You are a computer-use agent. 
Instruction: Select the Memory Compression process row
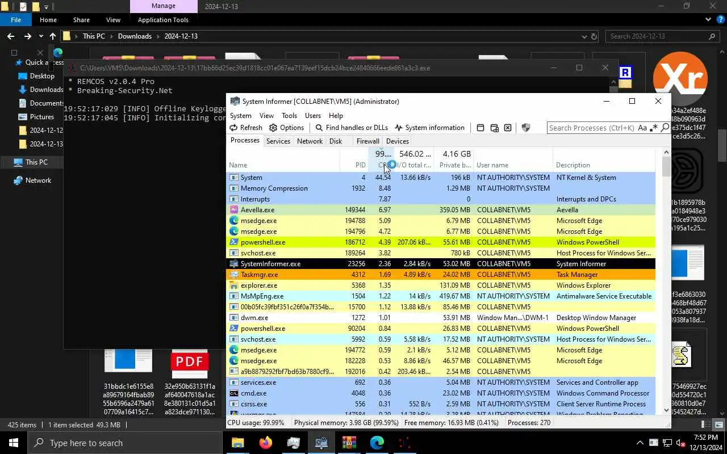(x=441, y=188)
